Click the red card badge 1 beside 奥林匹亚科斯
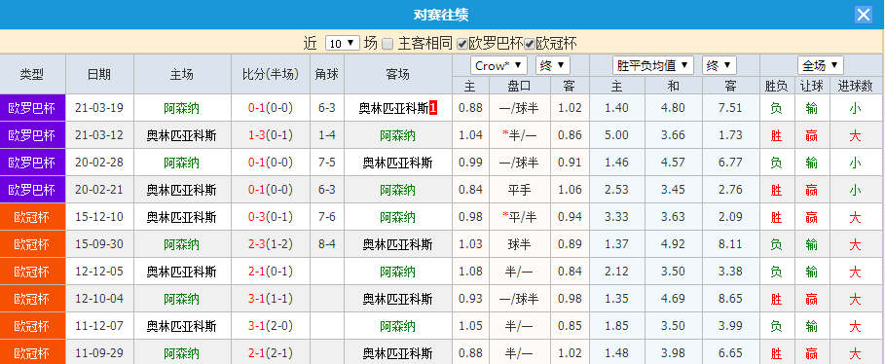885x364 pixels. click(x=433, y=108)
